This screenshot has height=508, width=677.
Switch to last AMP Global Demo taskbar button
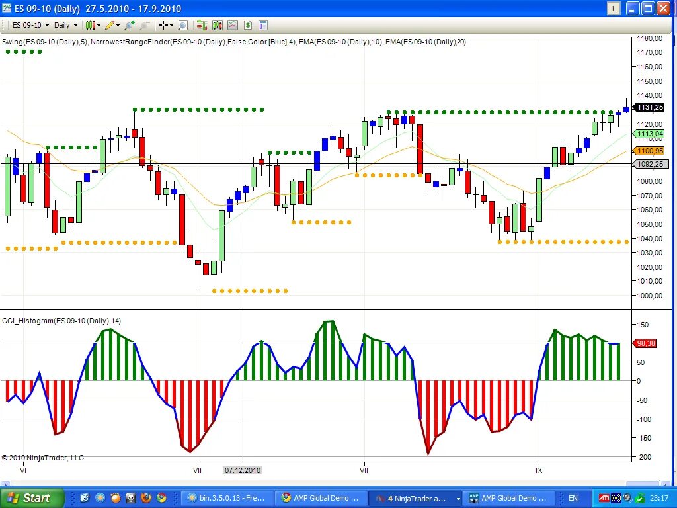[x=509, y=498]
